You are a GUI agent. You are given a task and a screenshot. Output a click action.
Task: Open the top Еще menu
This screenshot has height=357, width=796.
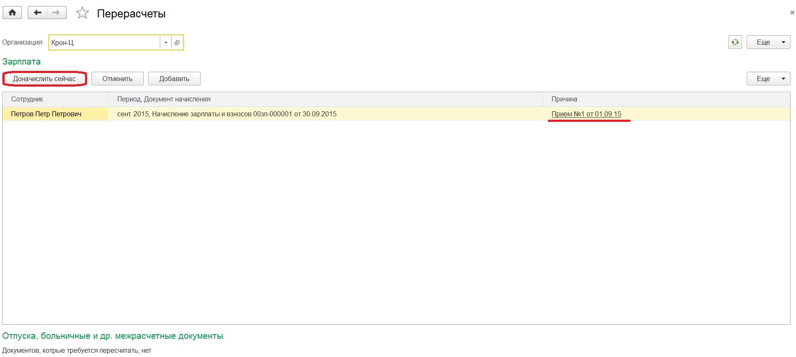coord(768,42)
